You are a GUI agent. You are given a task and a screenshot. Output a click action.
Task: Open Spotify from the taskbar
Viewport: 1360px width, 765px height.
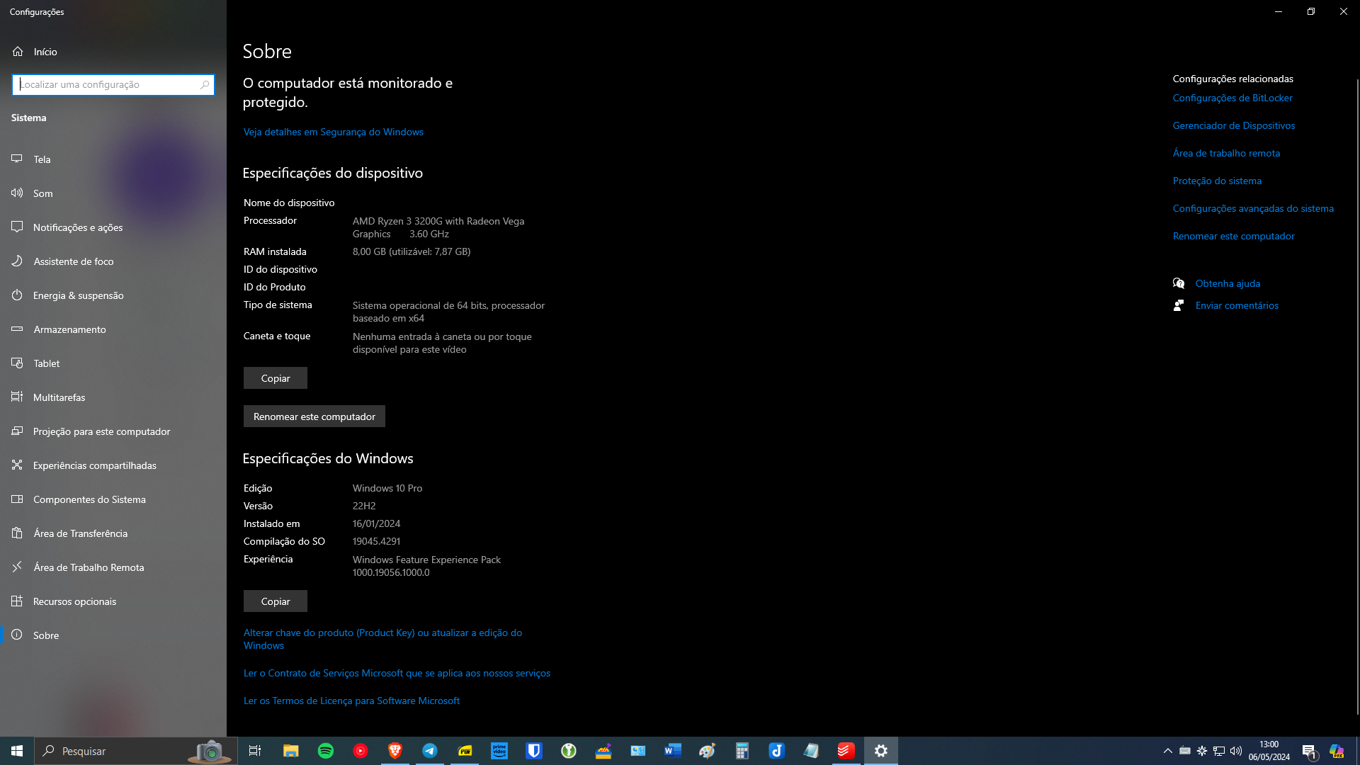pos(326,751)
